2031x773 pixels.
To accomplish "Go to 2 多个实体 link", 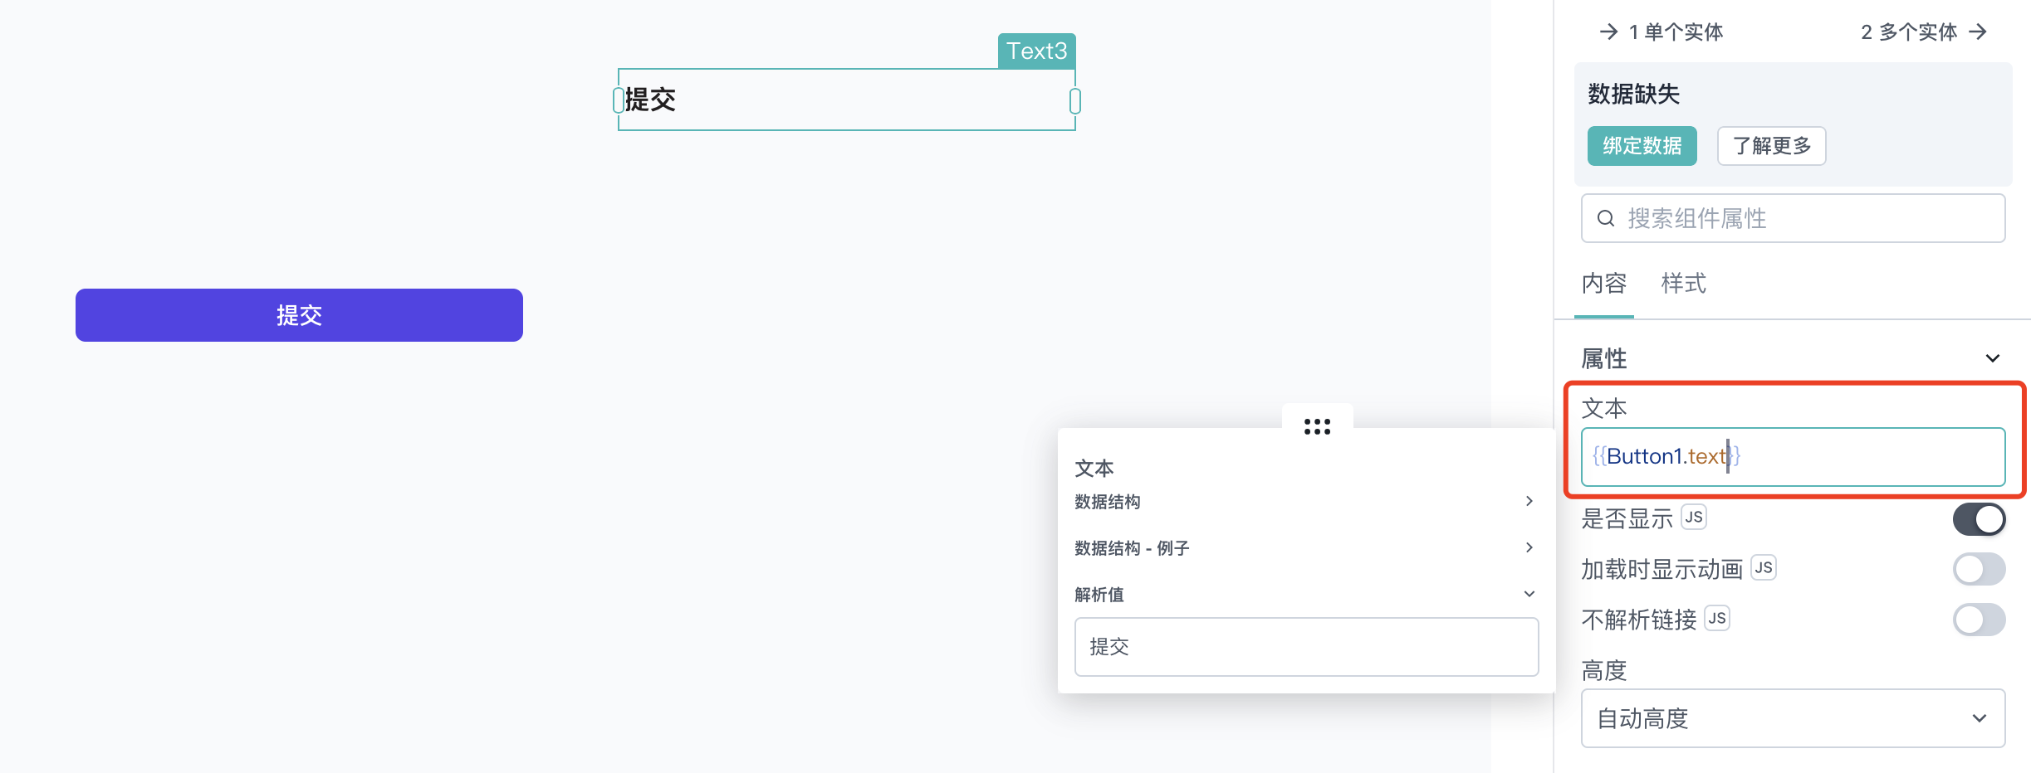I will (1924, 32).
